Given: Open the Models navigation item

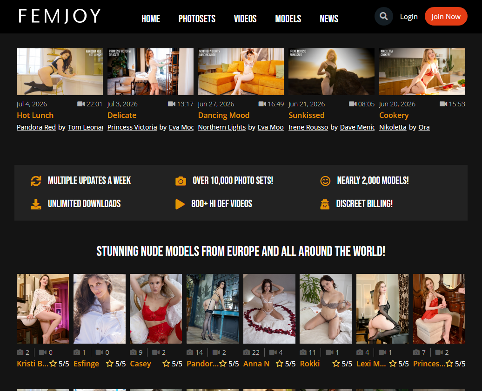Looking at the screenshot, I should click(288, 19).
